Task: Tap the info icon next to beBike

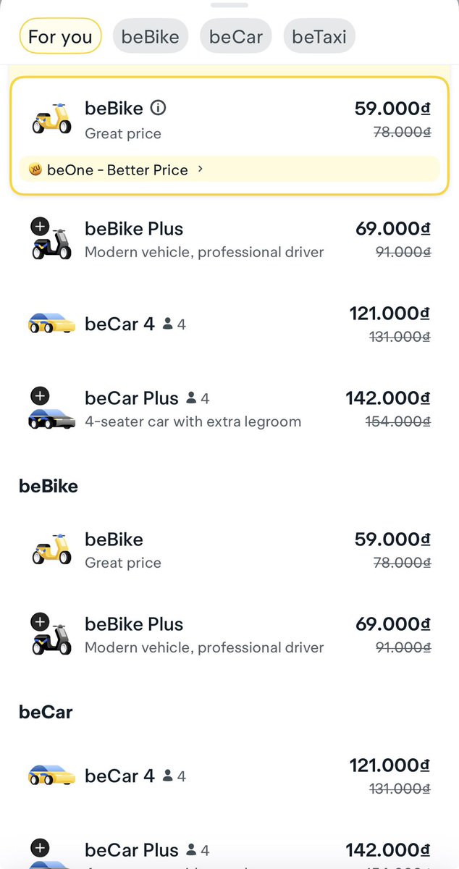Action: tap(158, 109)
